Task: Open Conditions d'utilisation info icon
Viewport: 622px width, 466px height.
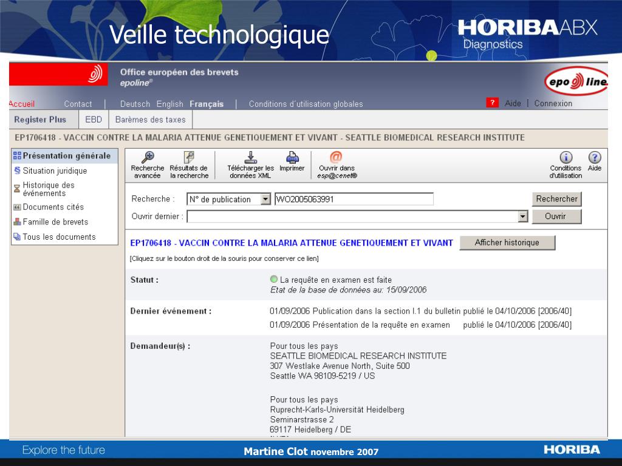Action: coord(566,157)
